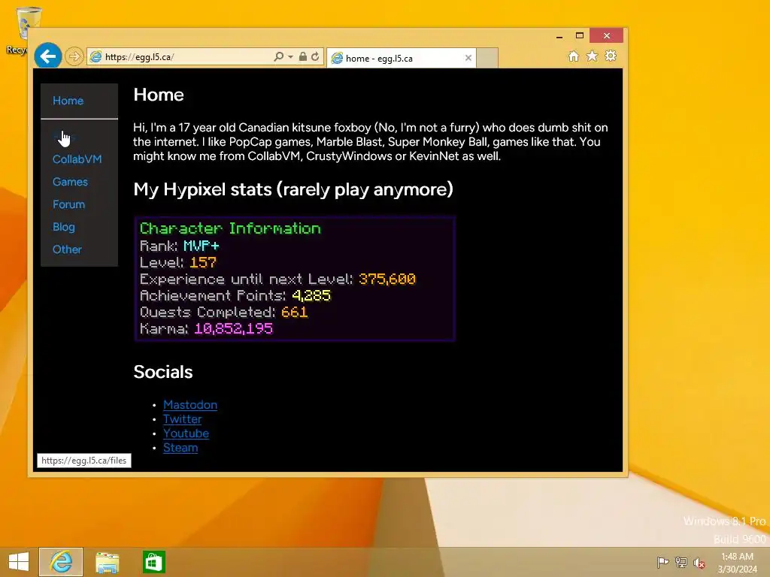Click the 'Socials' heading
Image resolution: width=770 pixels, height=577 pixels.
point(163,372)
